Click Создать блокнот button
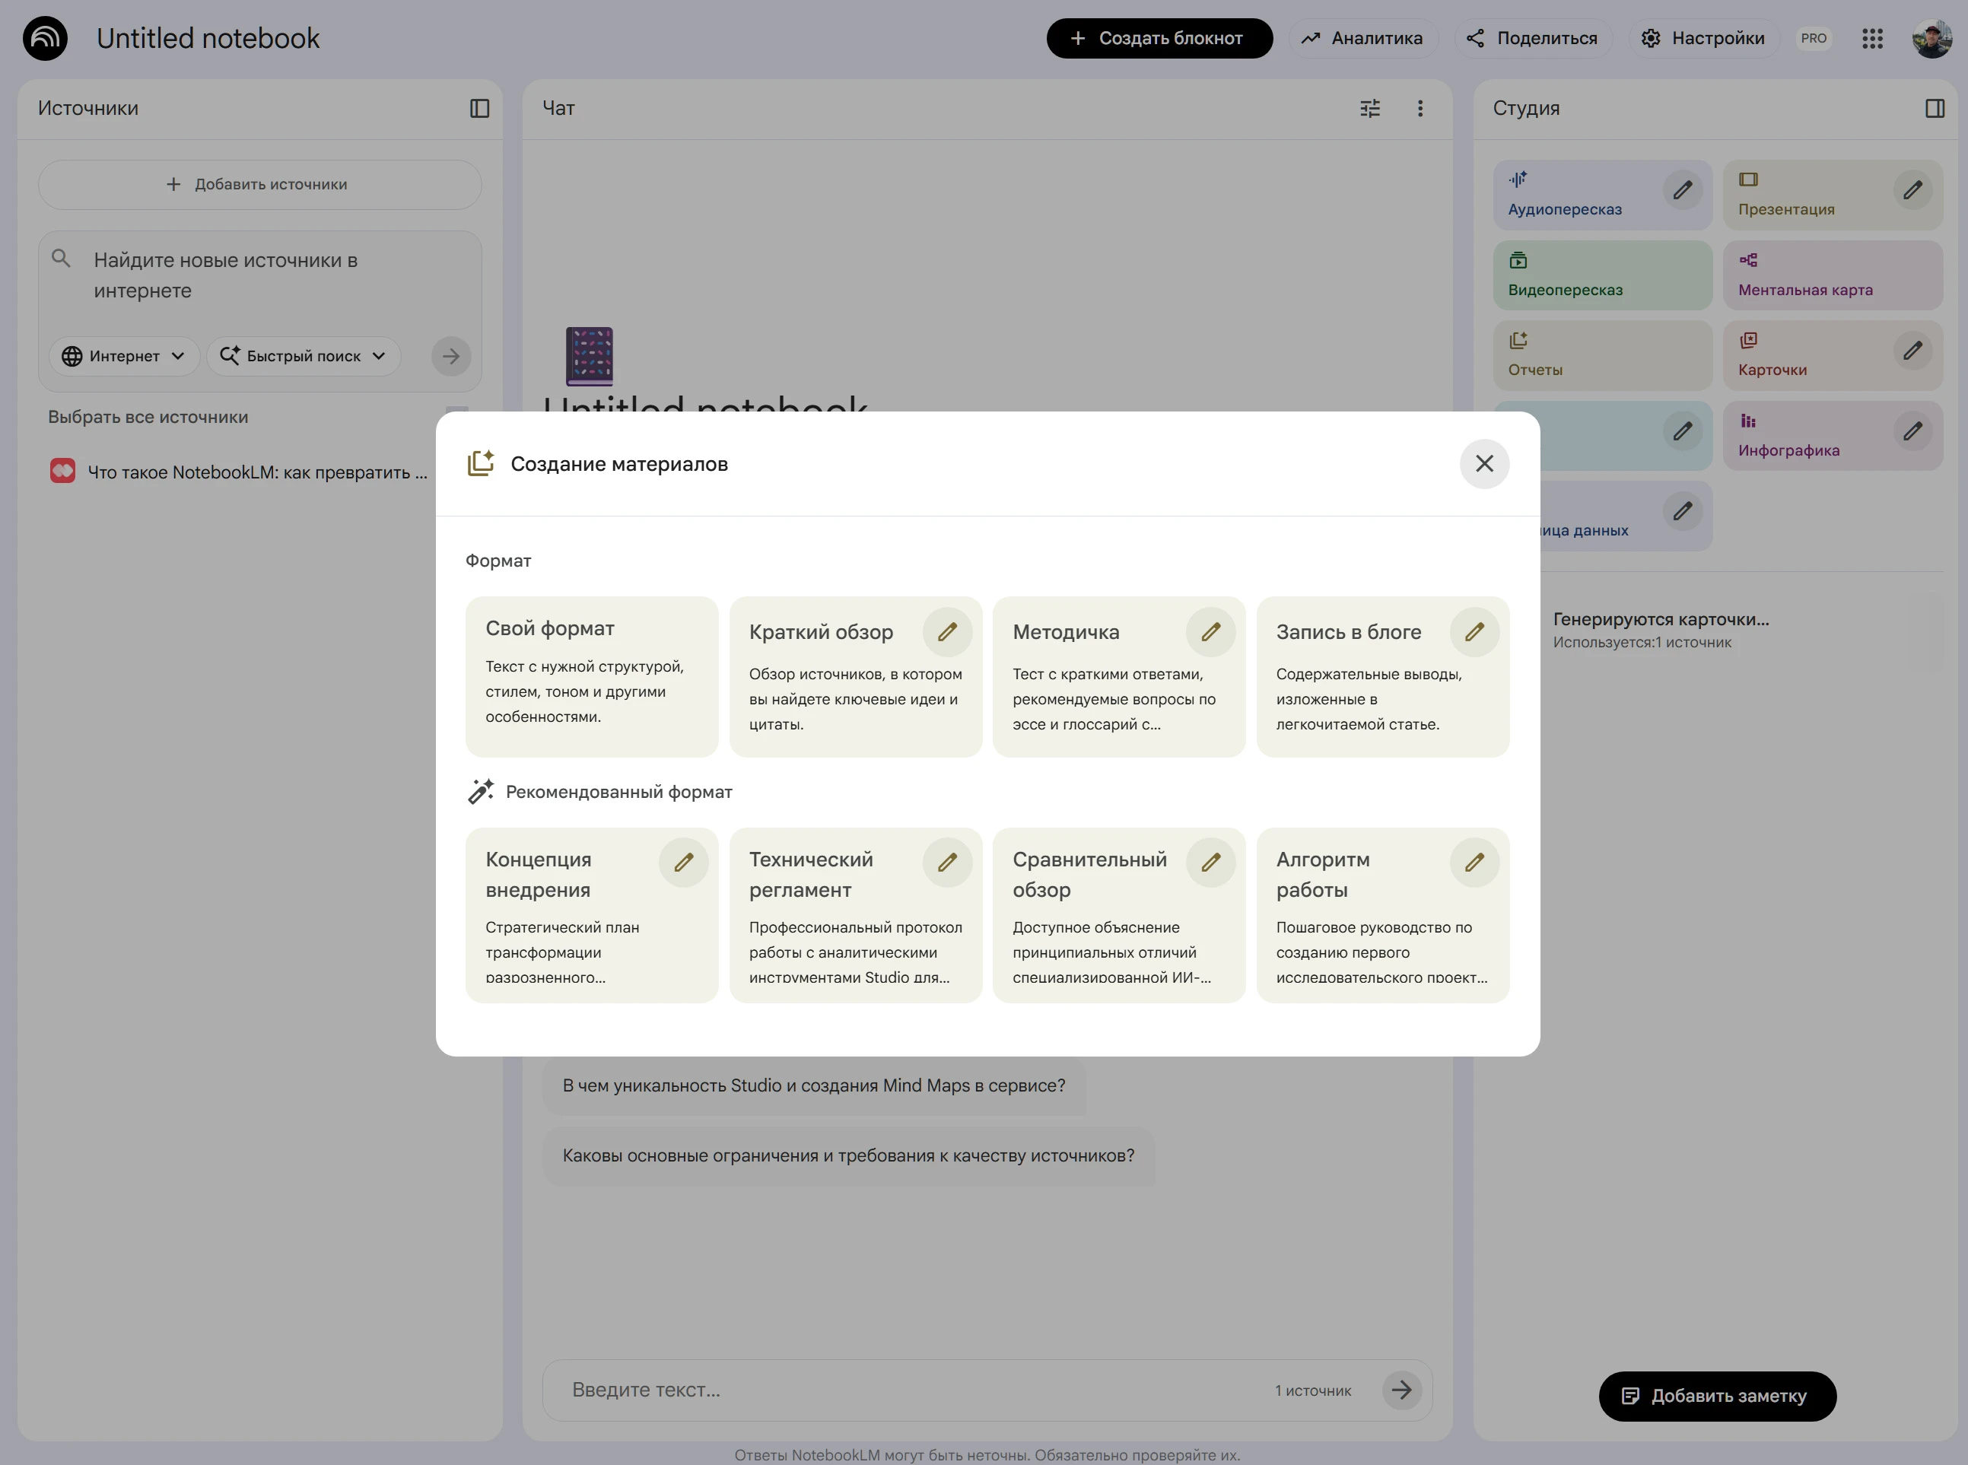Image resolution: width=1968 pixels, height=1465 pixels. pyautogui.click(x=1159, y=38)
